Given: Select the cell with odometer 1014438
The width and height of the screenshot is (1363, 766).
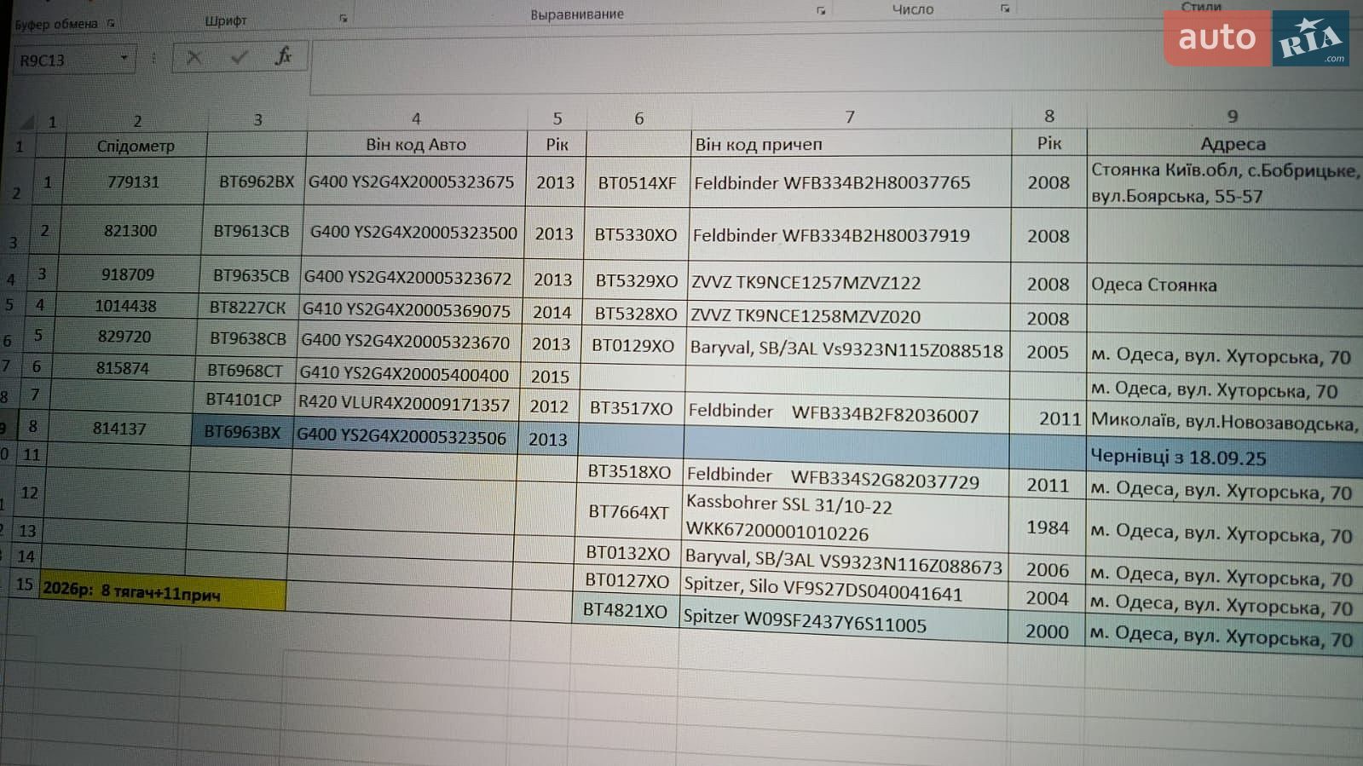Looking at the screenshot, I should (x=125, y=306).
